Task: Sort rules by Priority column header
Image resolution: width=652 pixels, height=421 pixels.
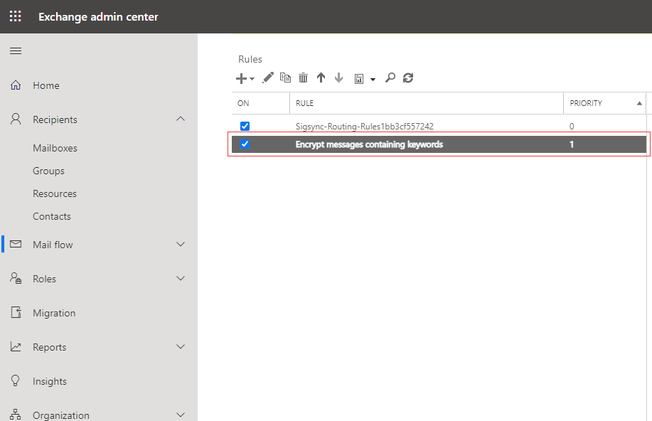Action: click(x=586, y=103)
